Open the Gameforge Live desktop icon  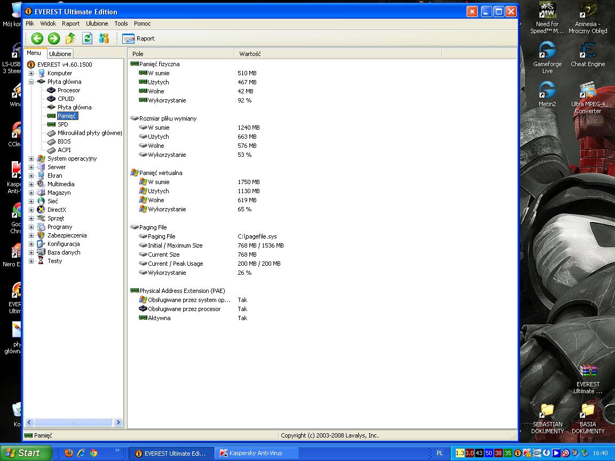[x=547, y=58]
